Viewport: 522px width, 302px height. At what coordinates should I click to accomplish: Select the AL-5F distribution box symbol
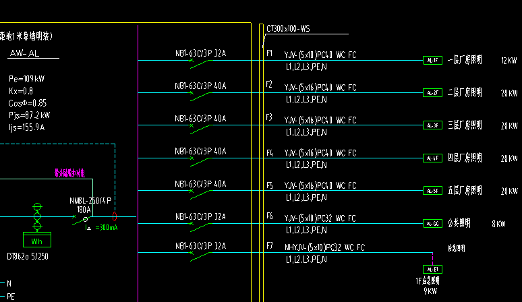432,191
